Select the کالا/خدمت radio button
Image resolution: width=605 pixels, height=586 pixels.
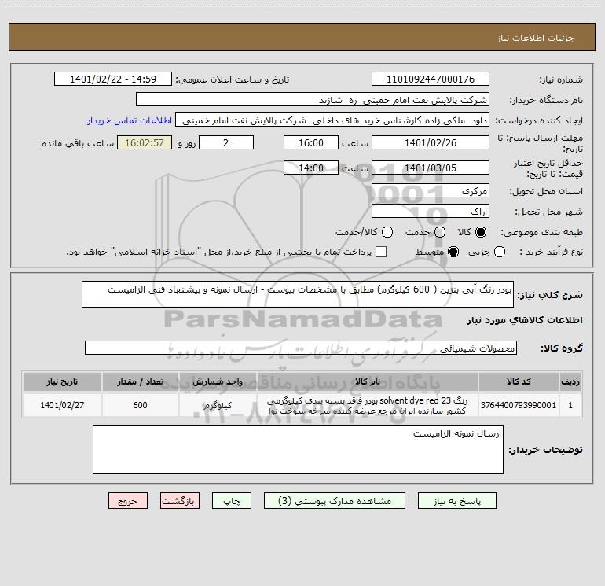387,232
